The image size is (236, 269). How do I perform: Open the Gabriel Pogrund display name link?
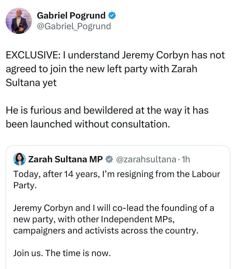(x=71, y=15)
